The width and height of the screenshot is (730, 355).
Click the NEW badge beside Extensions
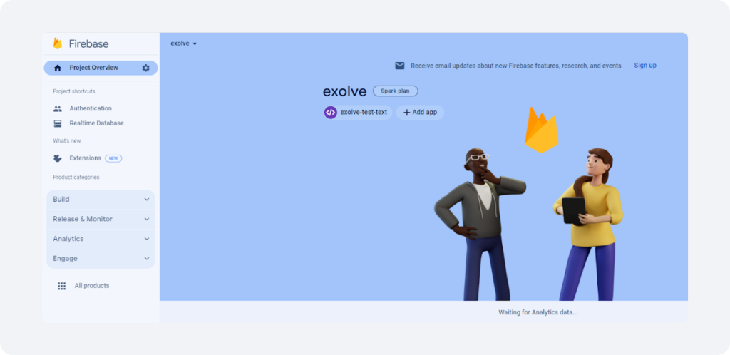[x=113, y=158]
